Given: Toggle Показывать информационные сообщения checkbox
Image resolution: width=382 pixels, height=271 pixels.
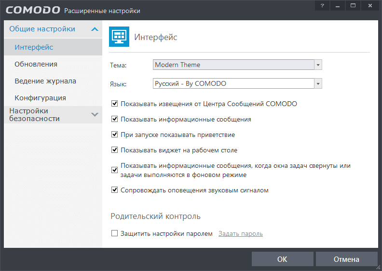Looking at the screenshot, I should (114, 119).
